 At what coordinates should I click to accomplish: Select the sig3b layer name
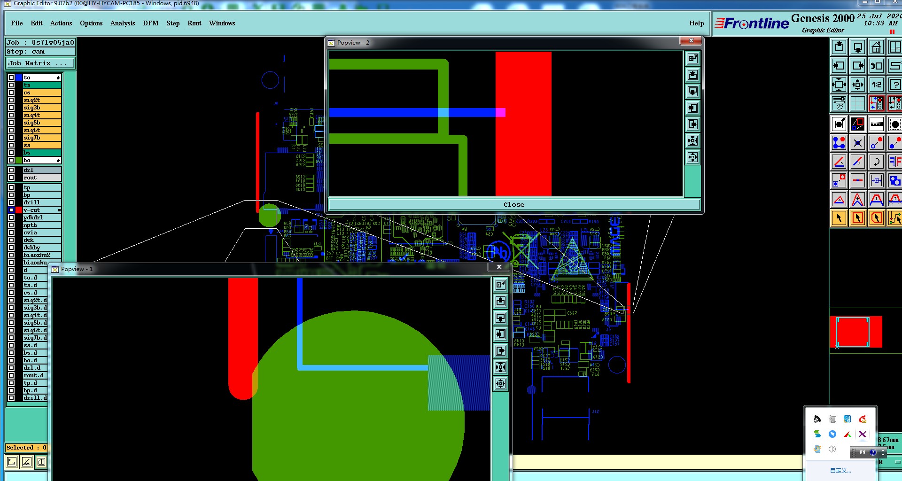pos(42,108)
